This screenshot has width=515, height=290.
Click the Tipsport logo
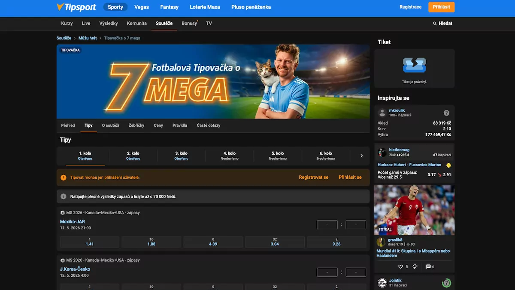[76, 7]
